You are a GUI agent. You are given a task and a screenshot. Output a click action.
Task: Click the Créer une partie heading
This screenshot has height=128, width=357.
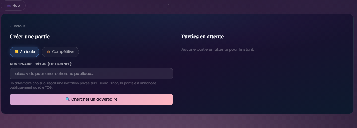[x=30, y=37]
